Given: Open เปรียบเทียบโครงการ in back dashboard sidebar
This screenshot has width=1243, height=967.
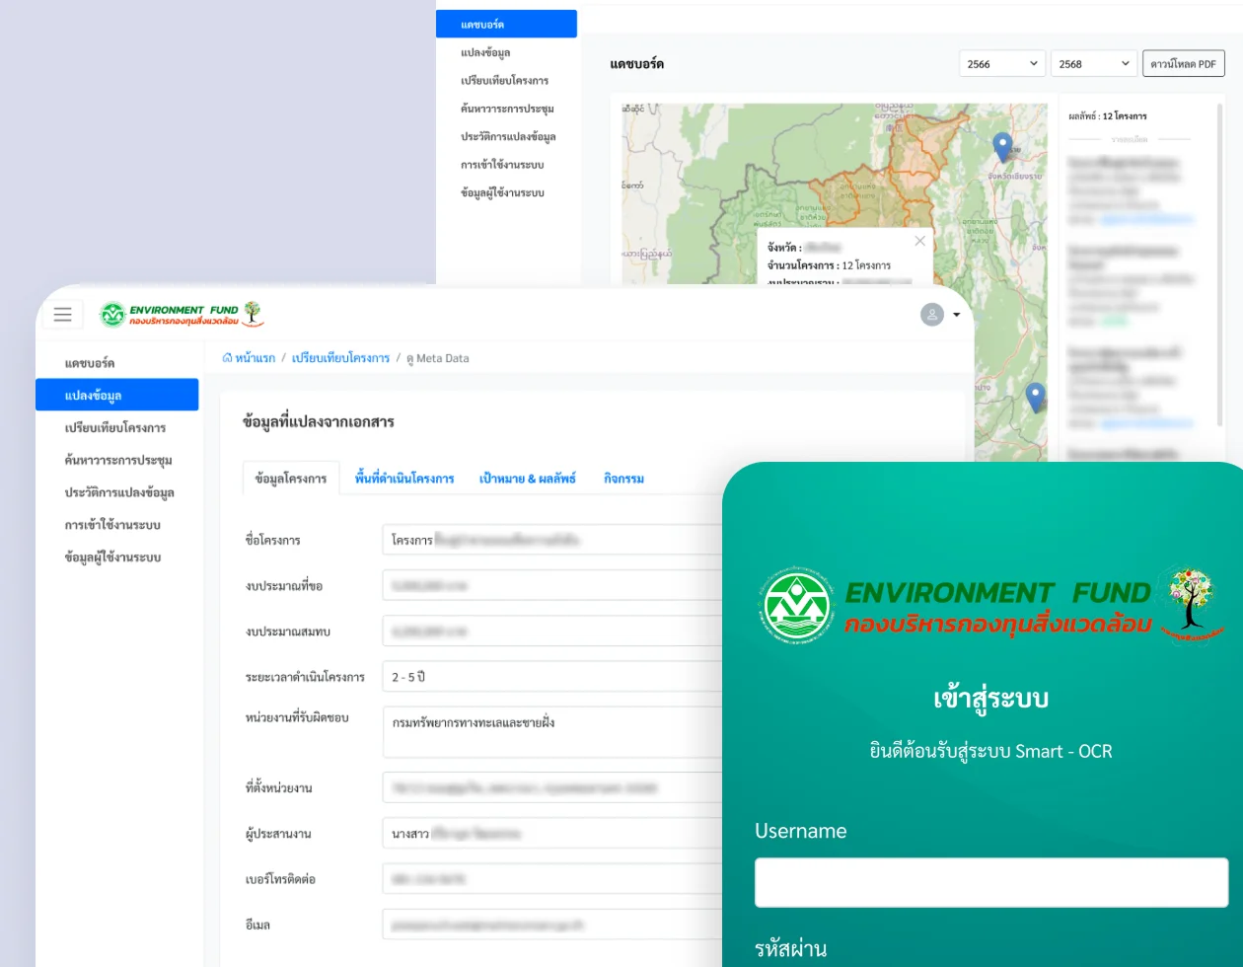Looking at the screenshot, I should click(x=506, y=80).
